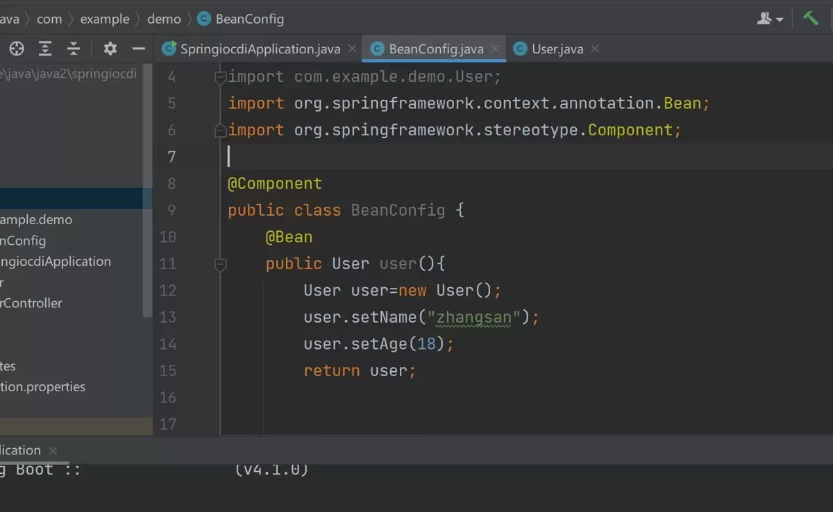The height and width of the screenshot is (512, 833).
Task: Click the Build project hammer icon
Action: coord(811,18)
